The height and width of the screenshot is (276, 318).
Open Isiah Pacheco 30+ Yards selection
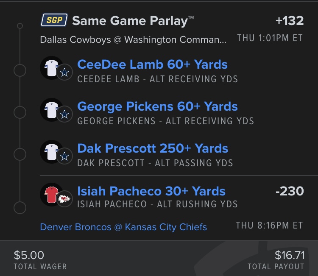pyautogui.click(x=151, y=191)
